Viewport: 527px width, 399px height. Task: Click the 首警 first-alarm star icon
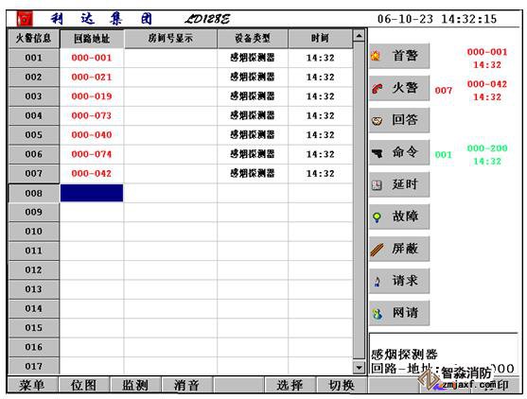tap(376, 56)
